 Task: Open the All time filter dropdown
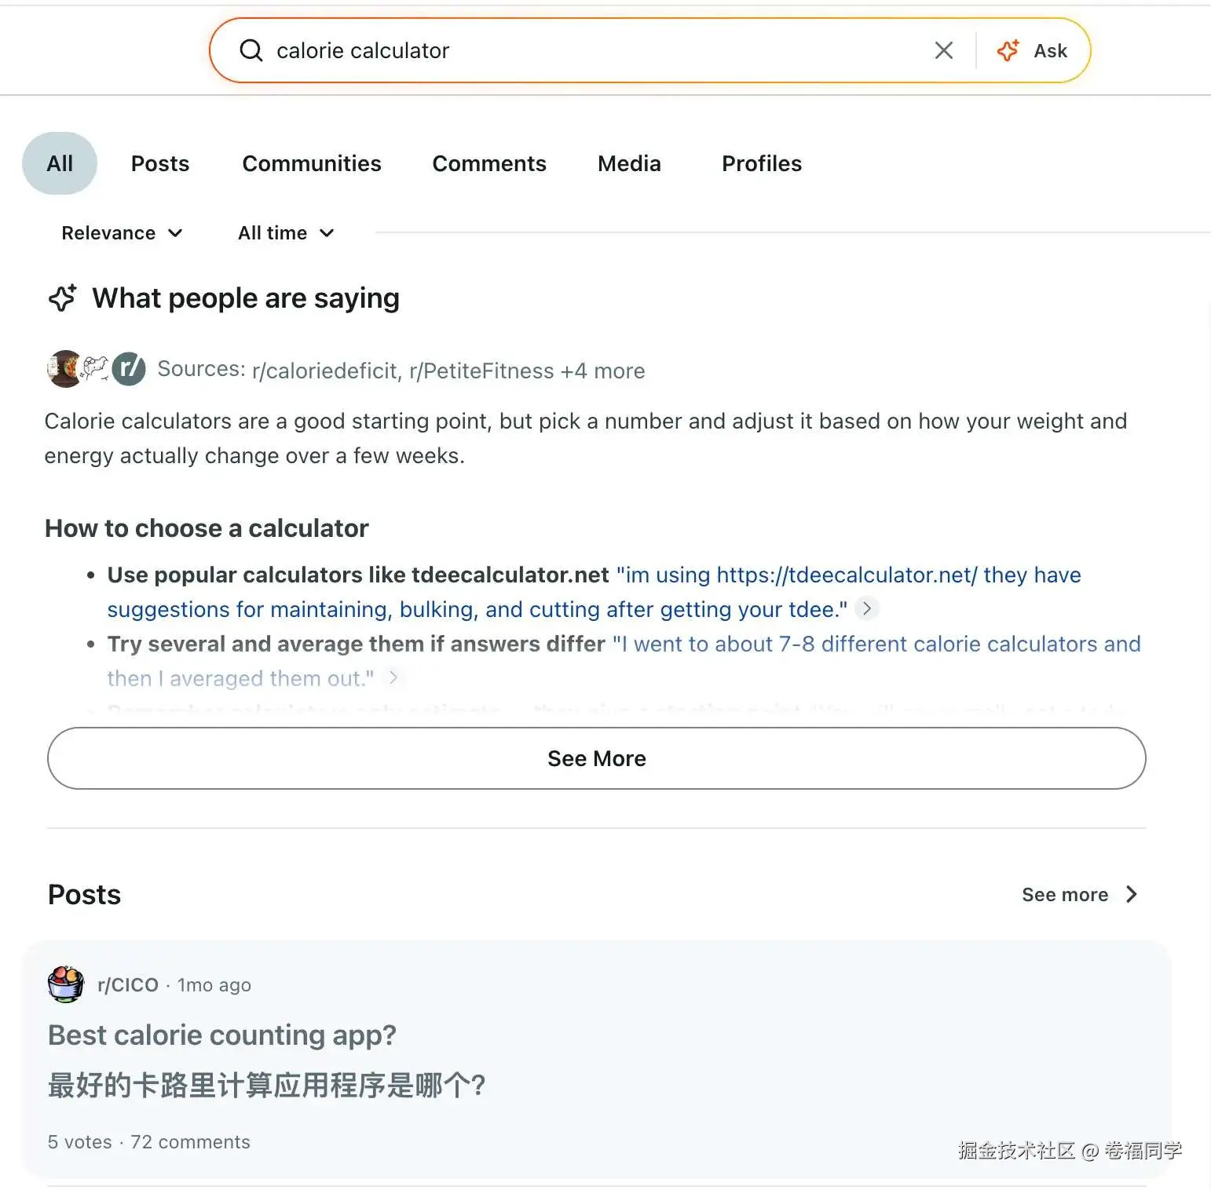286,233
